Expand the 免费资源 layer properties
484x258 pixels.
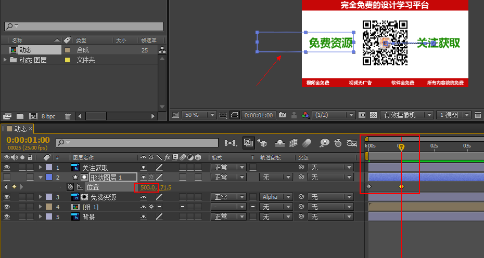click(40, 197)
